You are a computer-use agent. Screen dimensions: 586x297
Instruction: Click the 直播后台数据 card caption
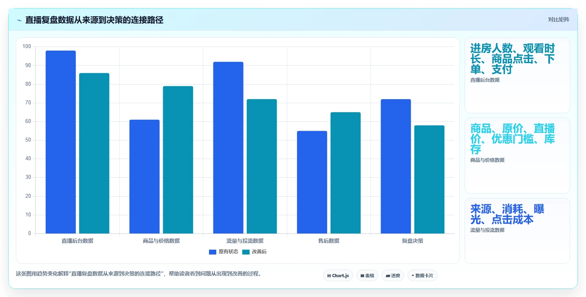[485, 80]
